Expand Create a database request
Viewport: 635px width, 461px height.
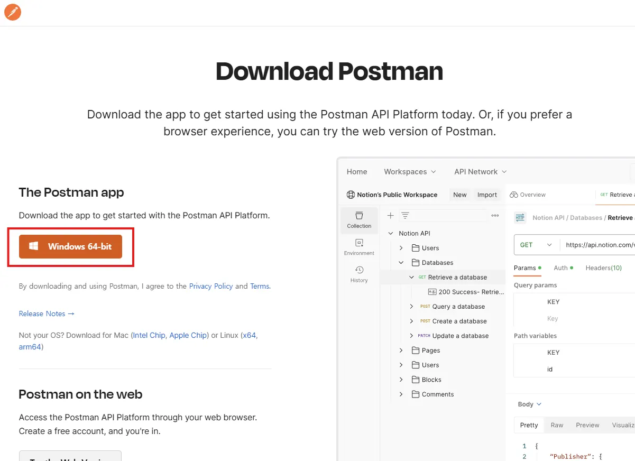[412, 321]
